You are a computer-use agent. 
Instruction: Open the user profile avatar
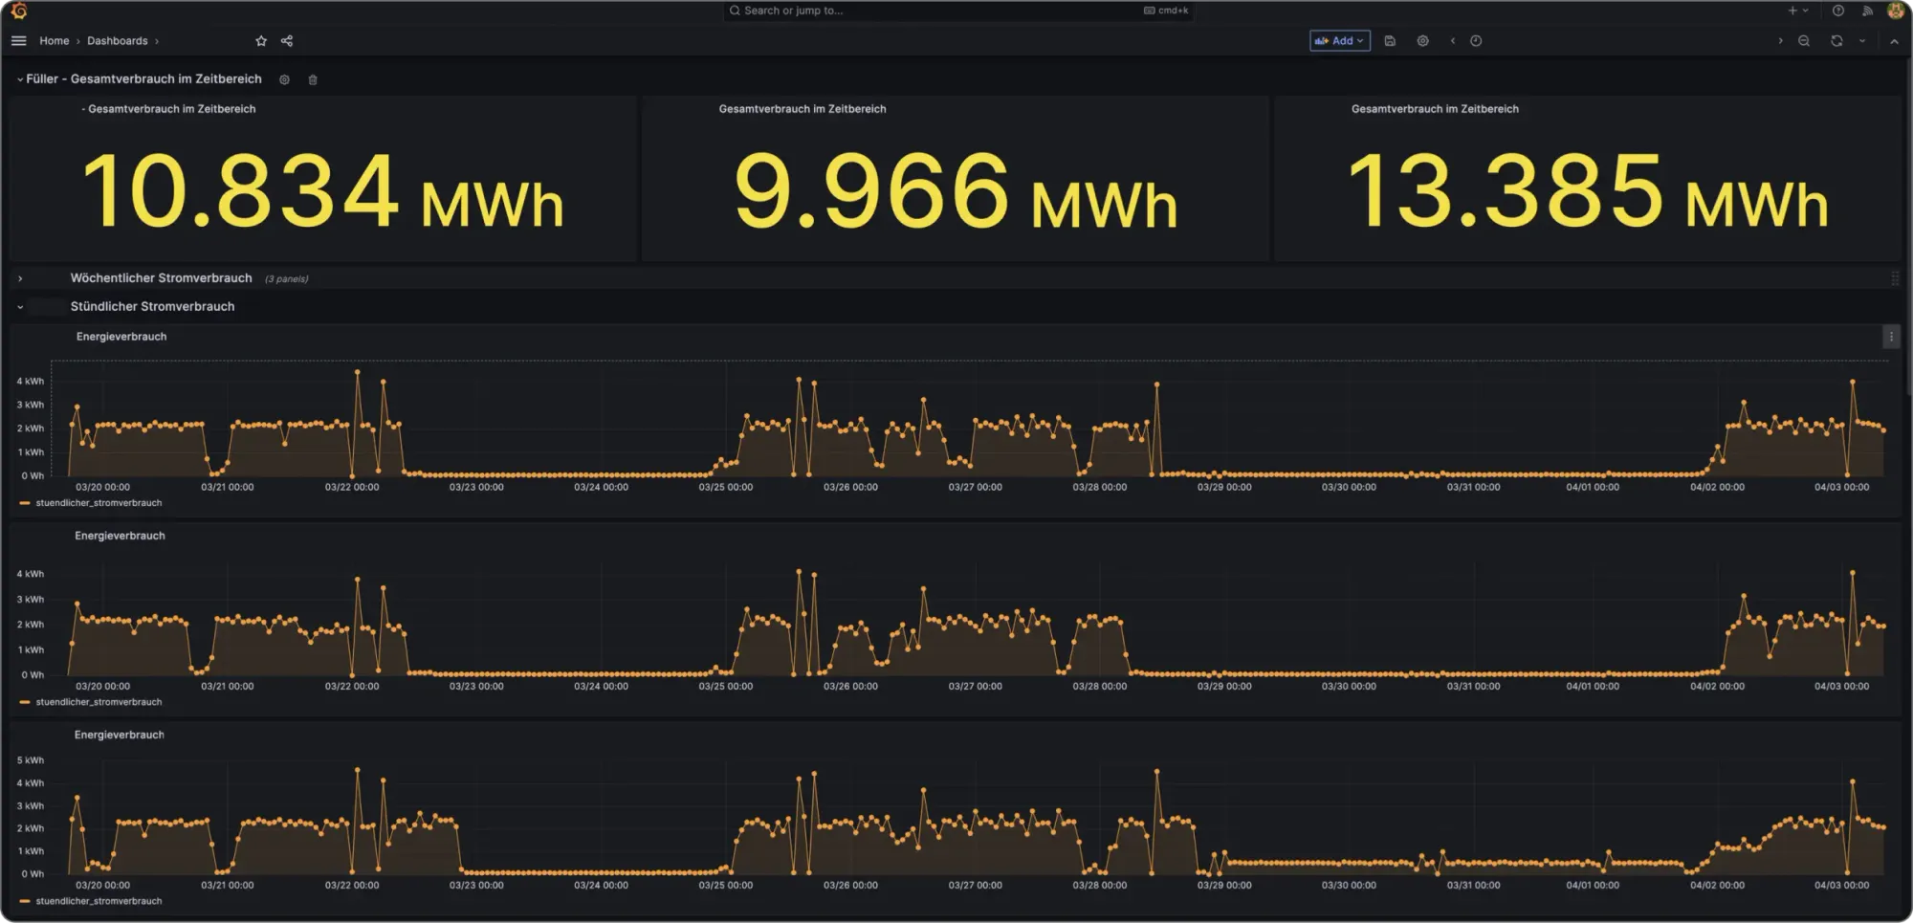[1896, 11]
